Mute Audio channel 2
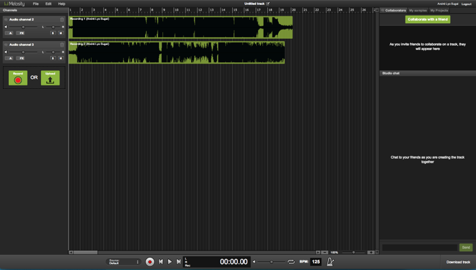This screenshot has width=476, height=270. [x=61, y=33]
